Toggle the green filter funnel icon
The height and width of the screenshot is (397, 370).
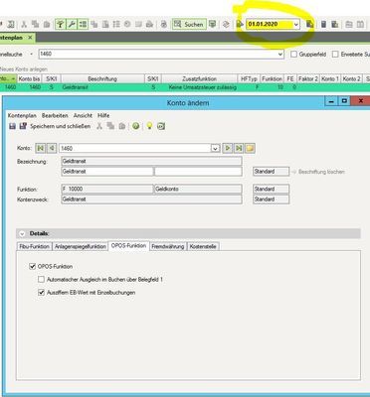[x=61, y=24]
